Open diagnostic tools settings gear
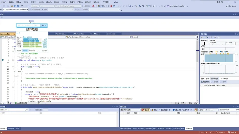 point(202,37)
